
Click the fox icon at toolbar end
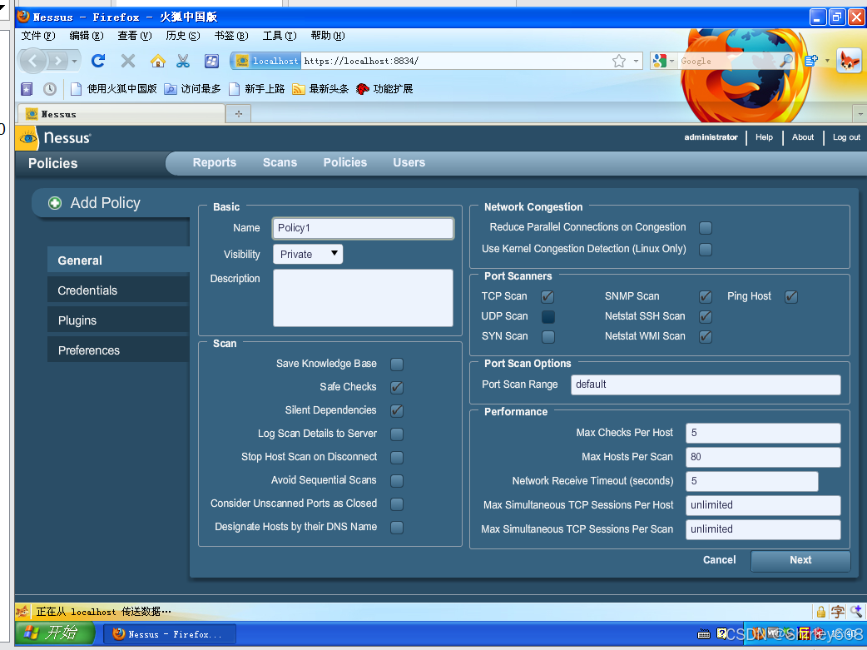[x=850, y=60]
